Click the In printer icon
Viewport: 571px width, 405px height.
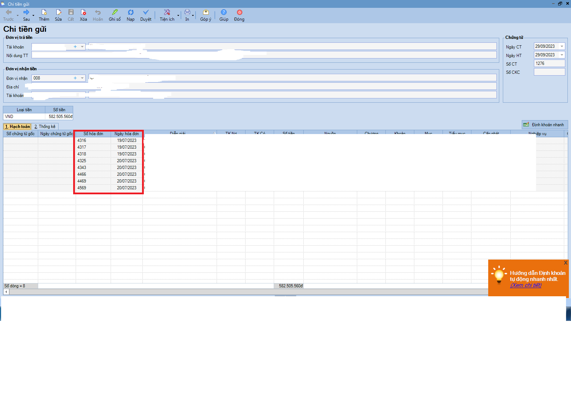pyautogui.click(x=187, y=12)
